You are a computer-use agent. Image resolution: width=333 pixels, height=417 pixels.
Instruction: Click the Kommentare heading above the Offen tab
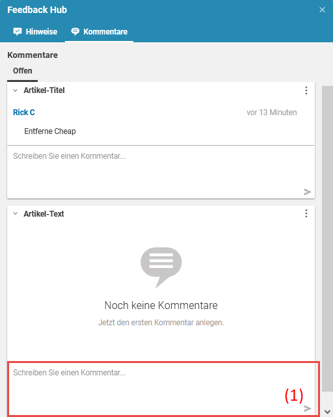point(33,55)
